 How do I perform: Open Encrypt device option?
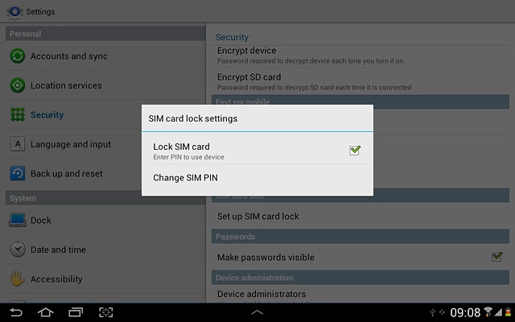(360, 56)
